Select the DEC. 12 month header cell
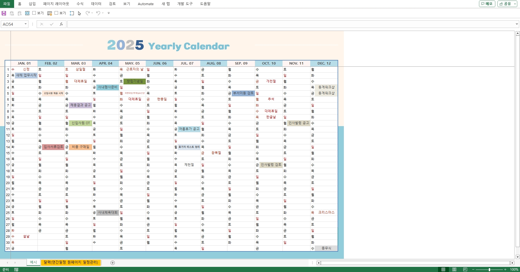 tap(324, 63)
